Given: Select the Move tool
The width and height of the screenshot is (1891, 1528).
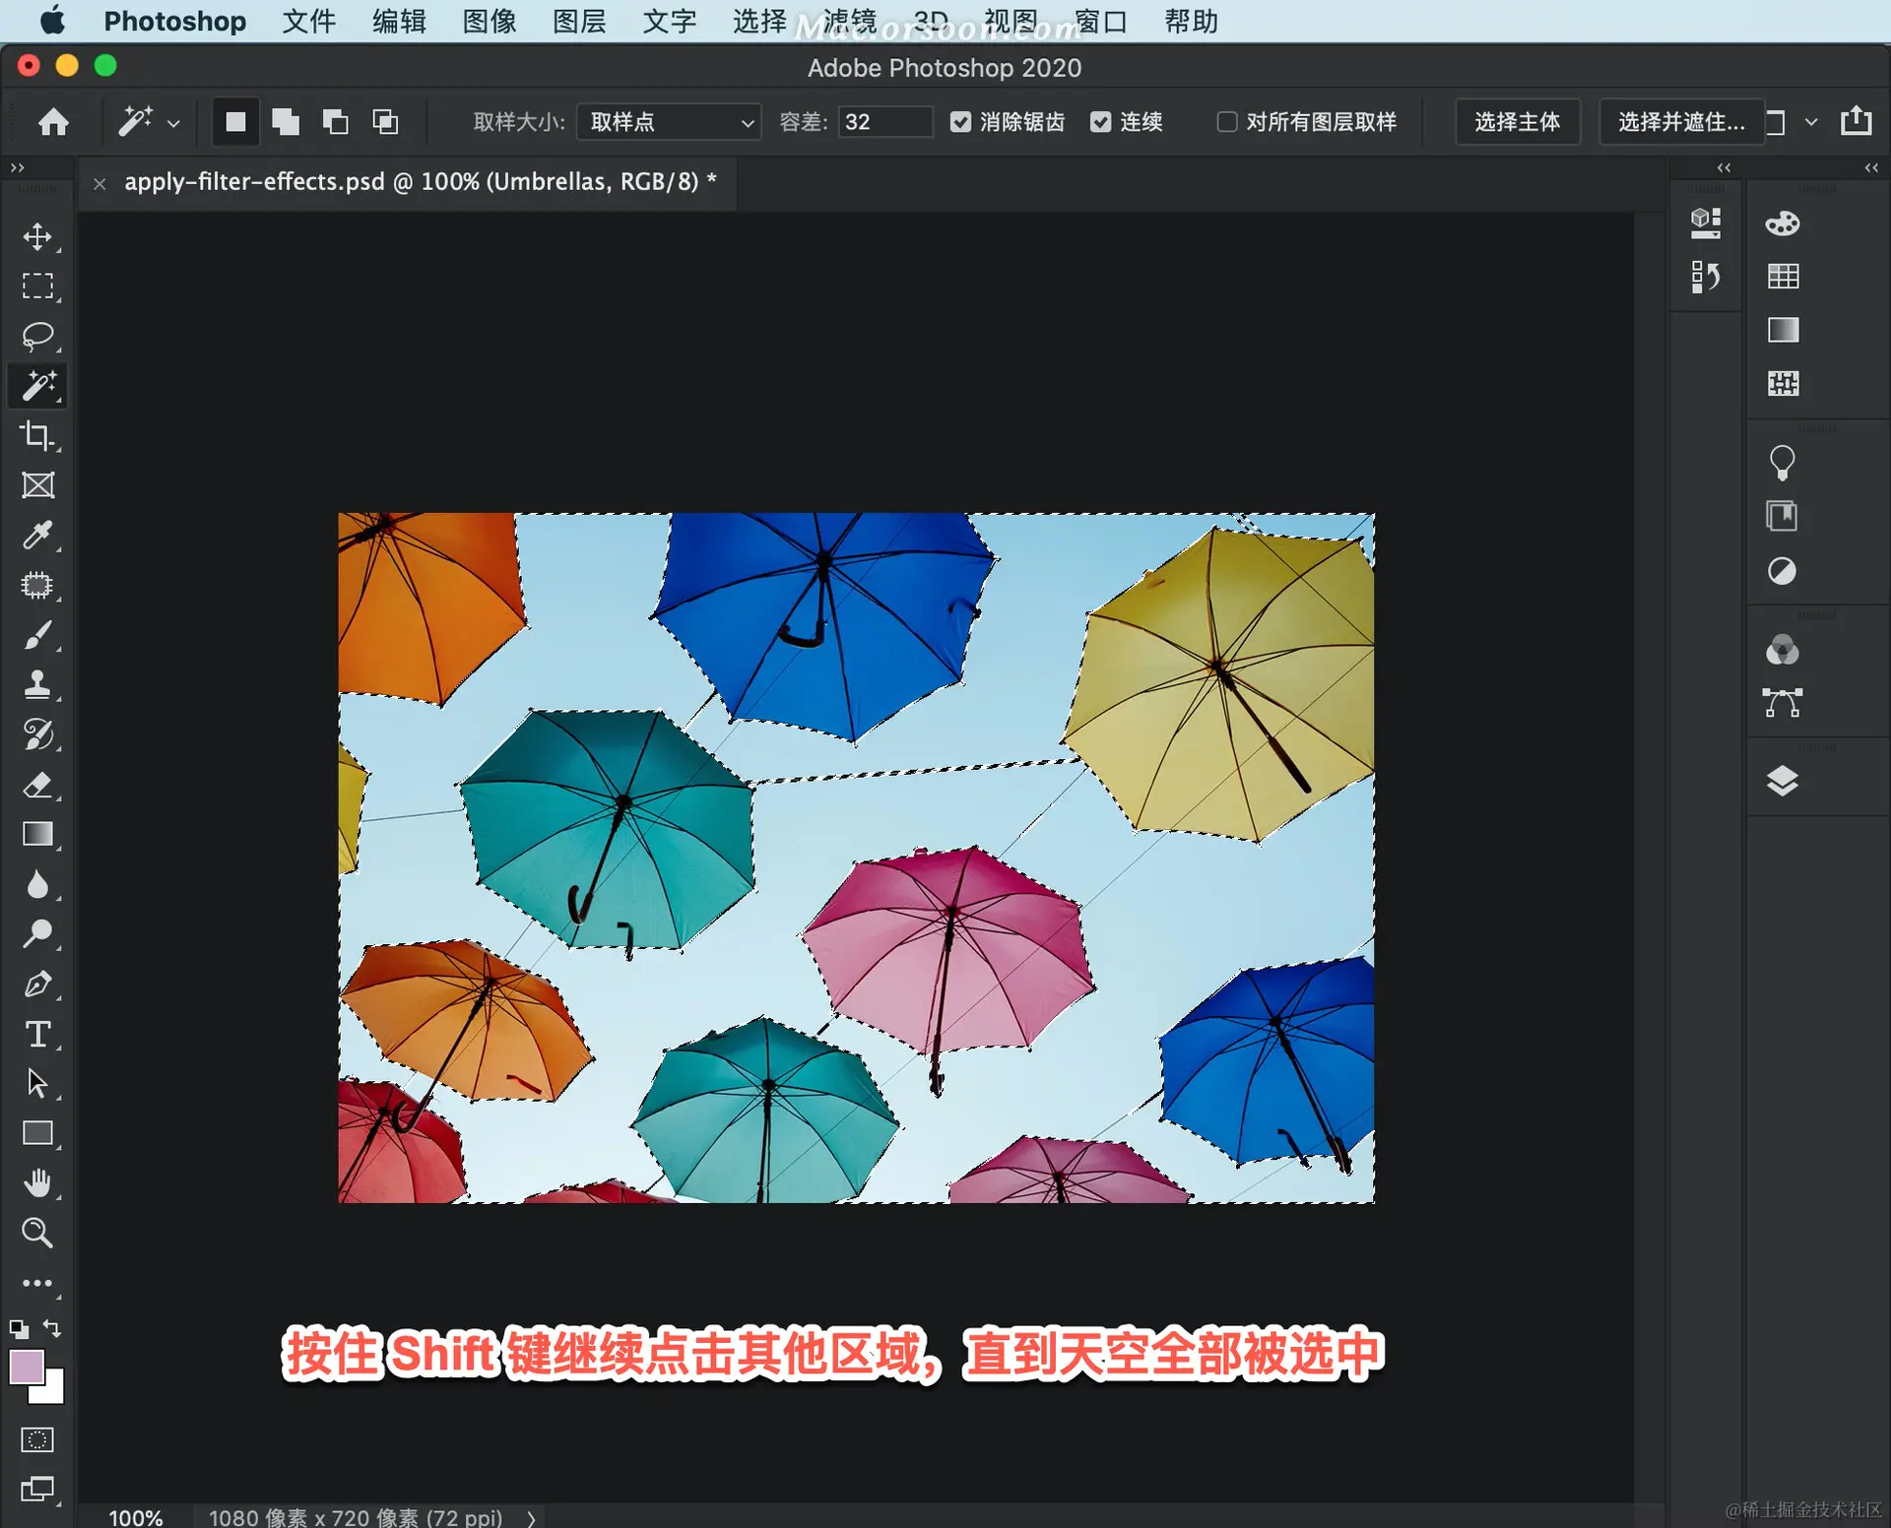Looking at the screenshot, I should click(x=37, y=236).
